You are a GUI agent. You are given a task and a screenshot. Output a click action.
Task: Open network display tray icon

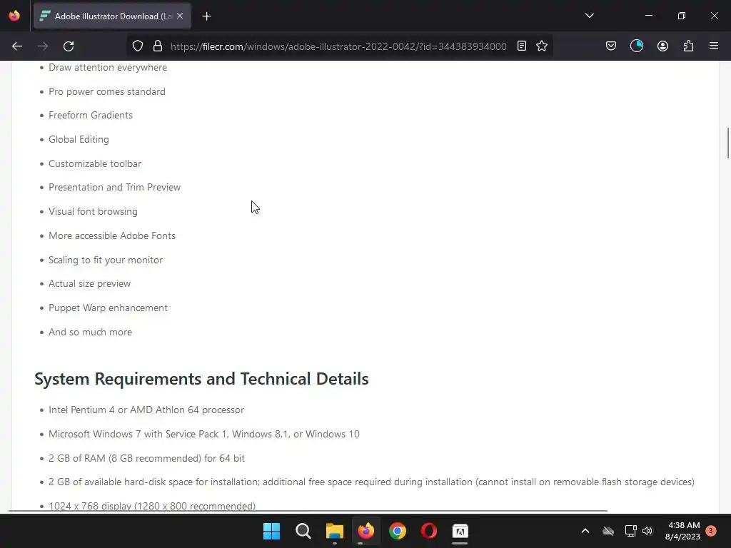(x=630, y=531)
